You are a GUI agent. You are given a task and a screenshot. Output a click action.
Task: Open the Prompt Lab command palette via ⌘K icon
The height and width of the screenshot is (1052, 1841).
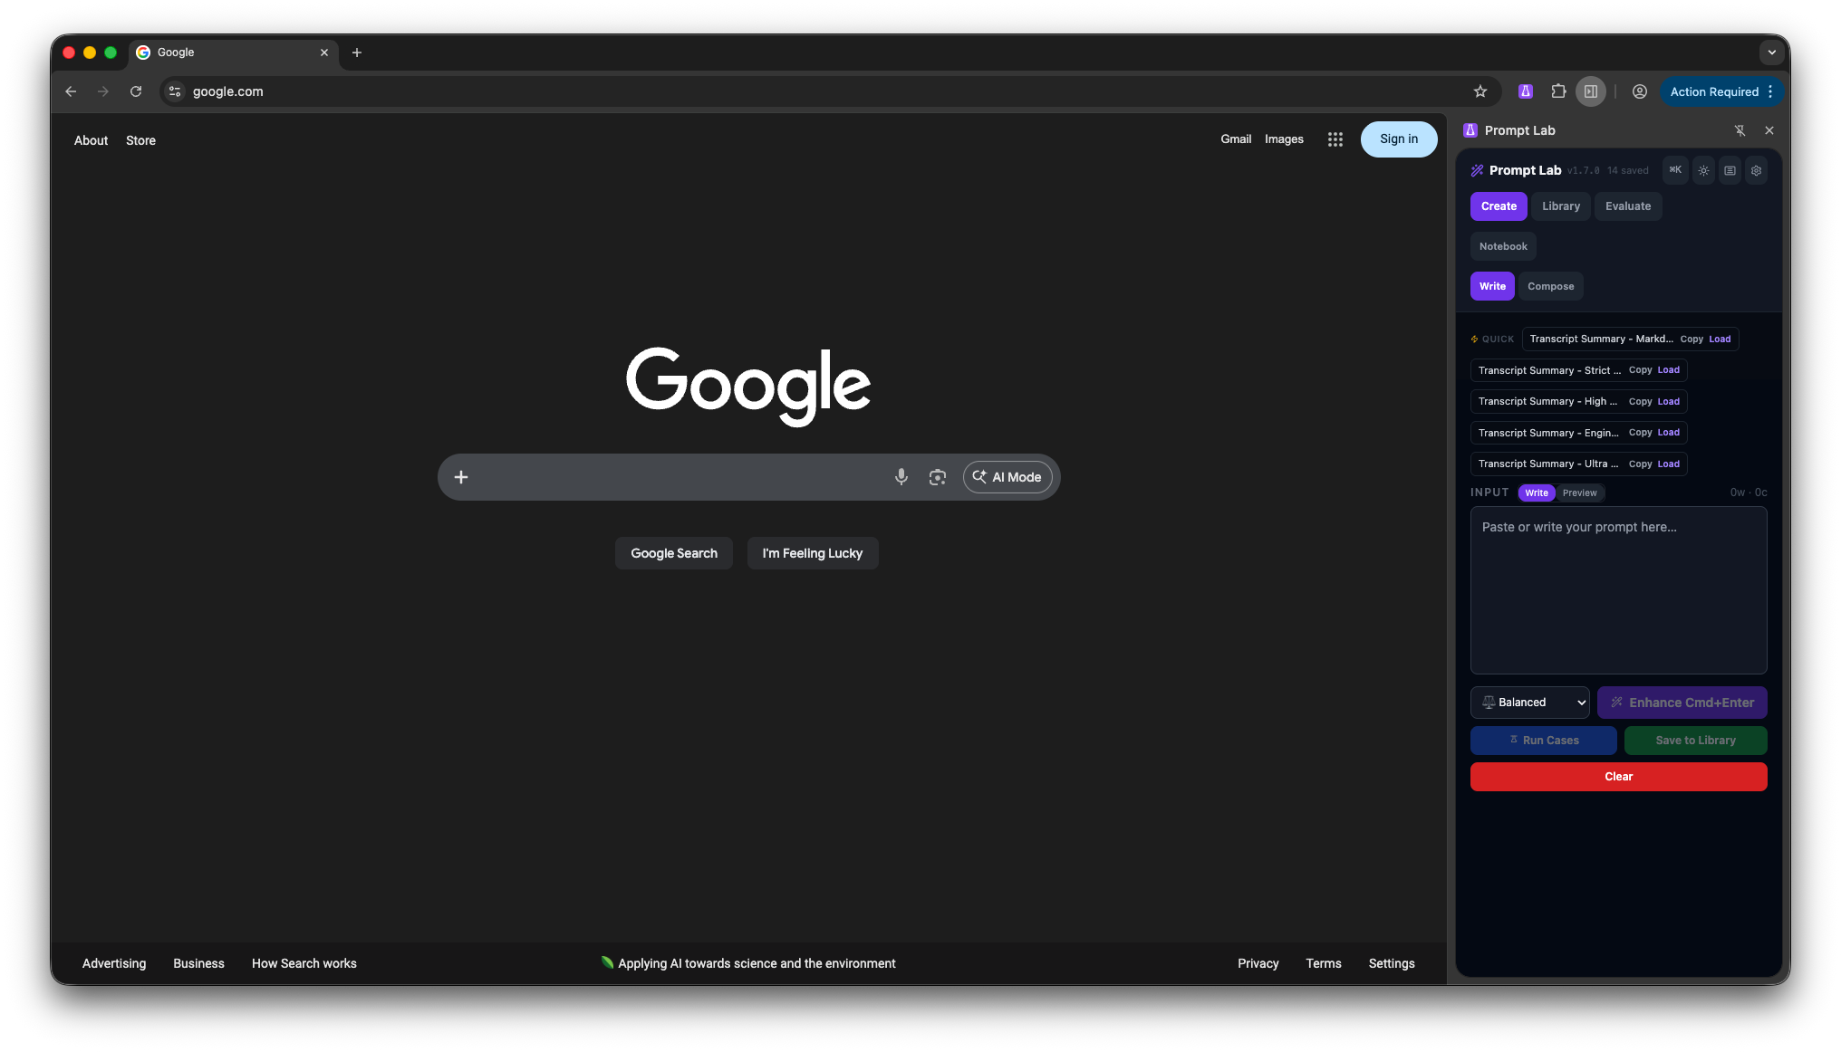(1674, 170)
